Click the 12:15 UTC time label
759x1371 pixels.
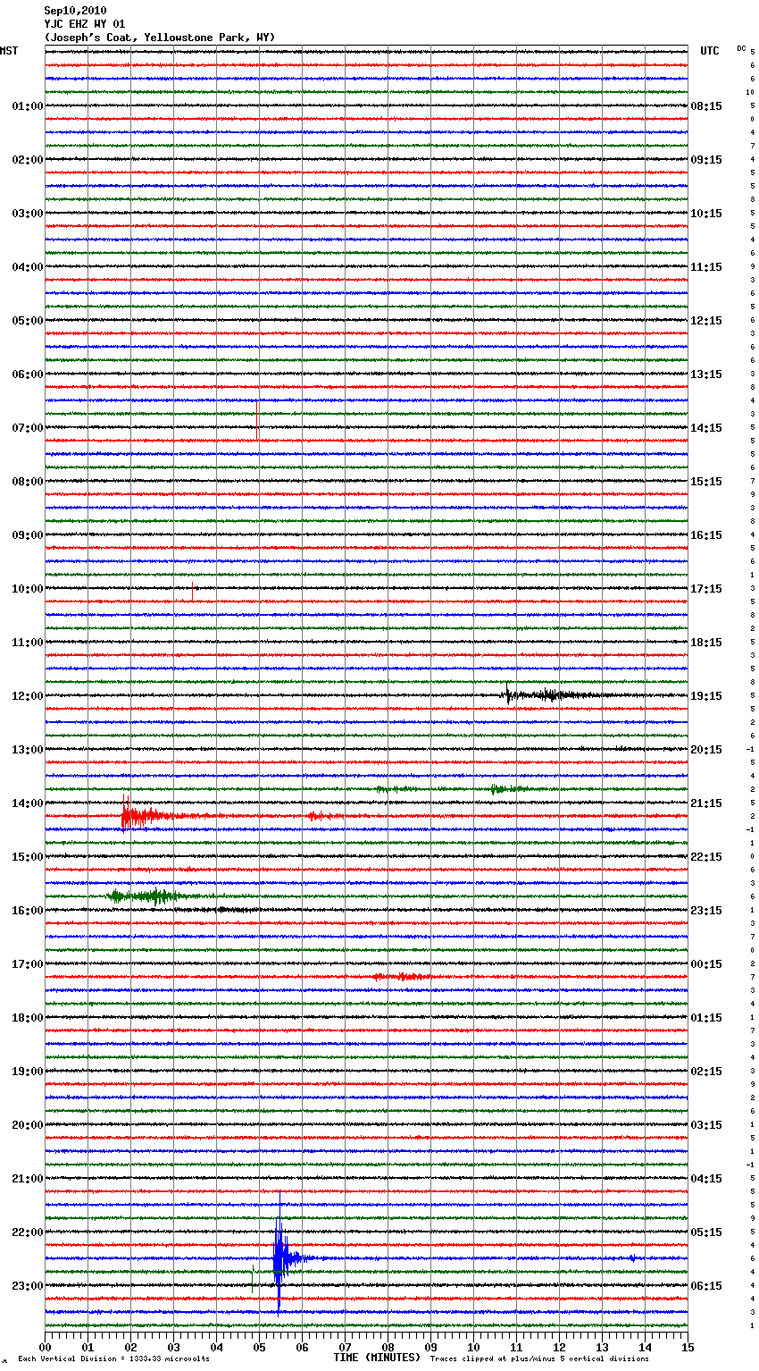pyautogui.click(x=706, y=321)
